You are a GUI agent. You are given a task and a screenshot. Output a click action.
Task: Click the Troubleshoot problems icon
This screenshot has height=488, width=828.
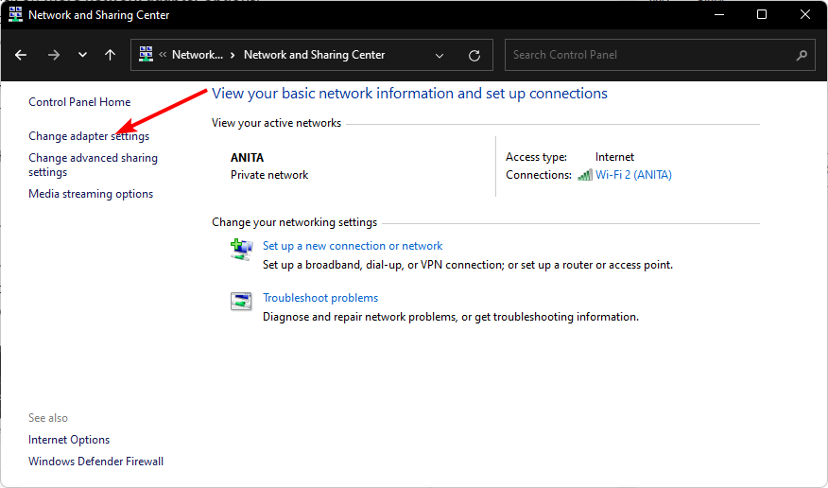click(241, 302)
